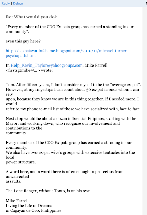Click the line 'A word here, and a word there'
Viewport: 147px width, 215px height.
(65, 172)
